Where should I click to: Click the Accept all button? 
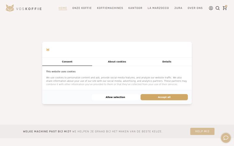click(164, 97)
